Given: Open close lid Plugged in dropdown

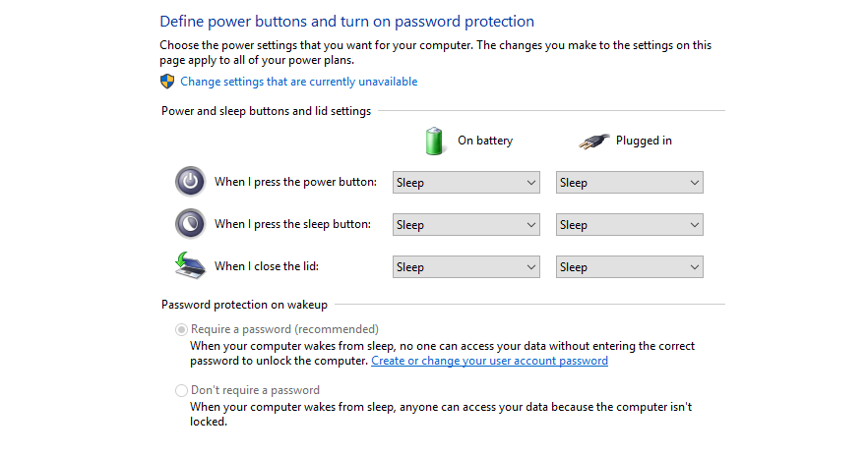Looking at the screenshot, I should 629,266.
